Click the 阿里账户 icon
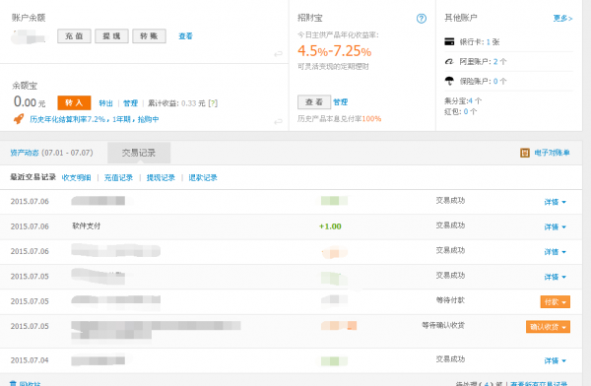 449,61
